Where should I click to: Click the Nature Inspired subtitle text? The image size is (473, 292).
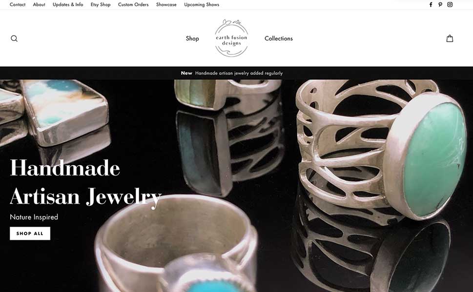(34, 217)
